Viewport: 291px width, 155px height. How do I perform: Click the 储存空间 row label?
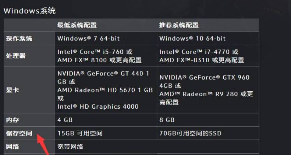[x=19, y=133]
